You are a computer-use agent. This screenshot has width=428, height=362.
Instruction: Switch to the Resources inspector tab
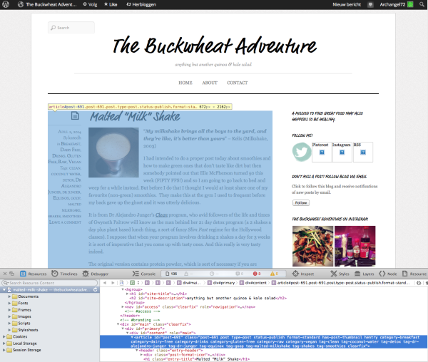click(x=34, y=274)
